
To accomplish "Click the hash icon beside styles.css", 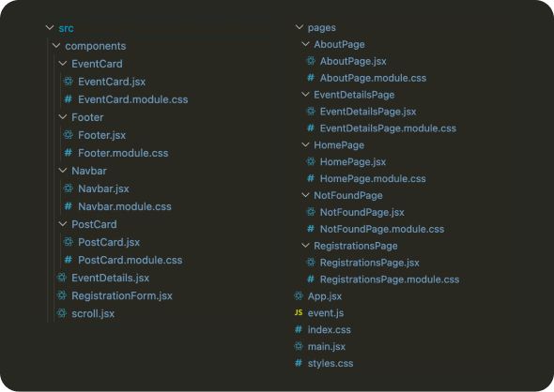I will coord(299,363).
